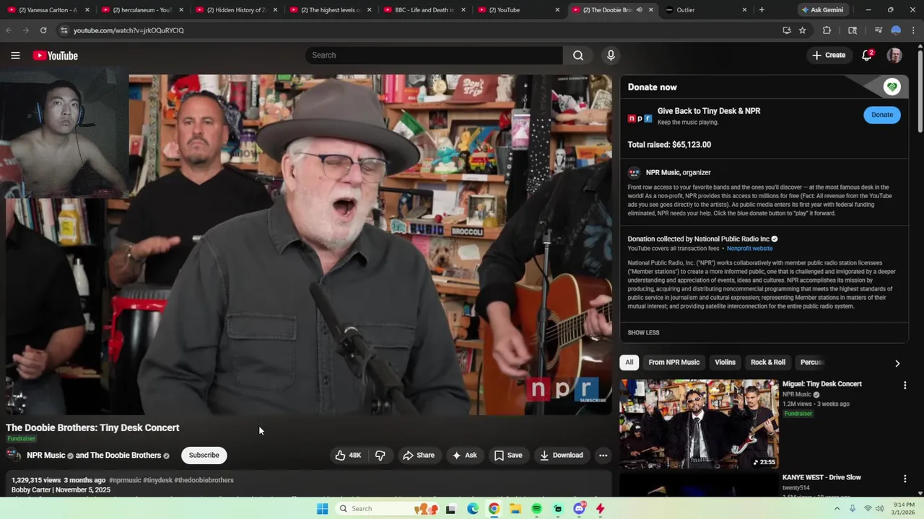
Task: View site information icon in the address bar
Action: (x=64, y=30)
